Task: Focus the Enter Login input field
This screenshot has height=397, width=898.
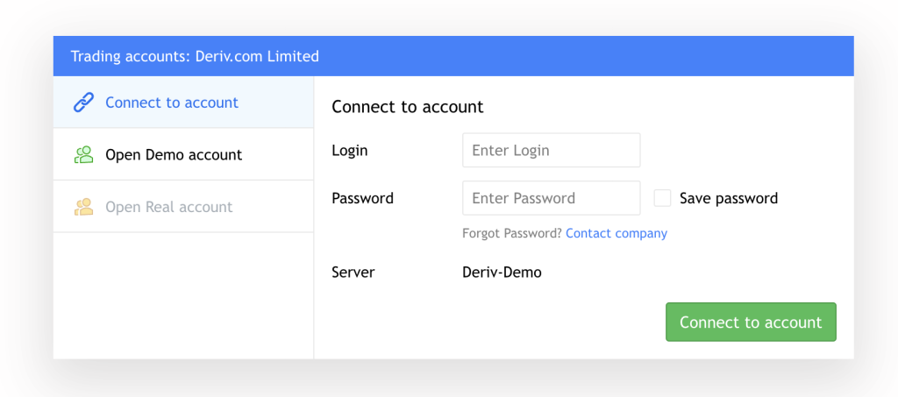Action: [x=551, y=150]
